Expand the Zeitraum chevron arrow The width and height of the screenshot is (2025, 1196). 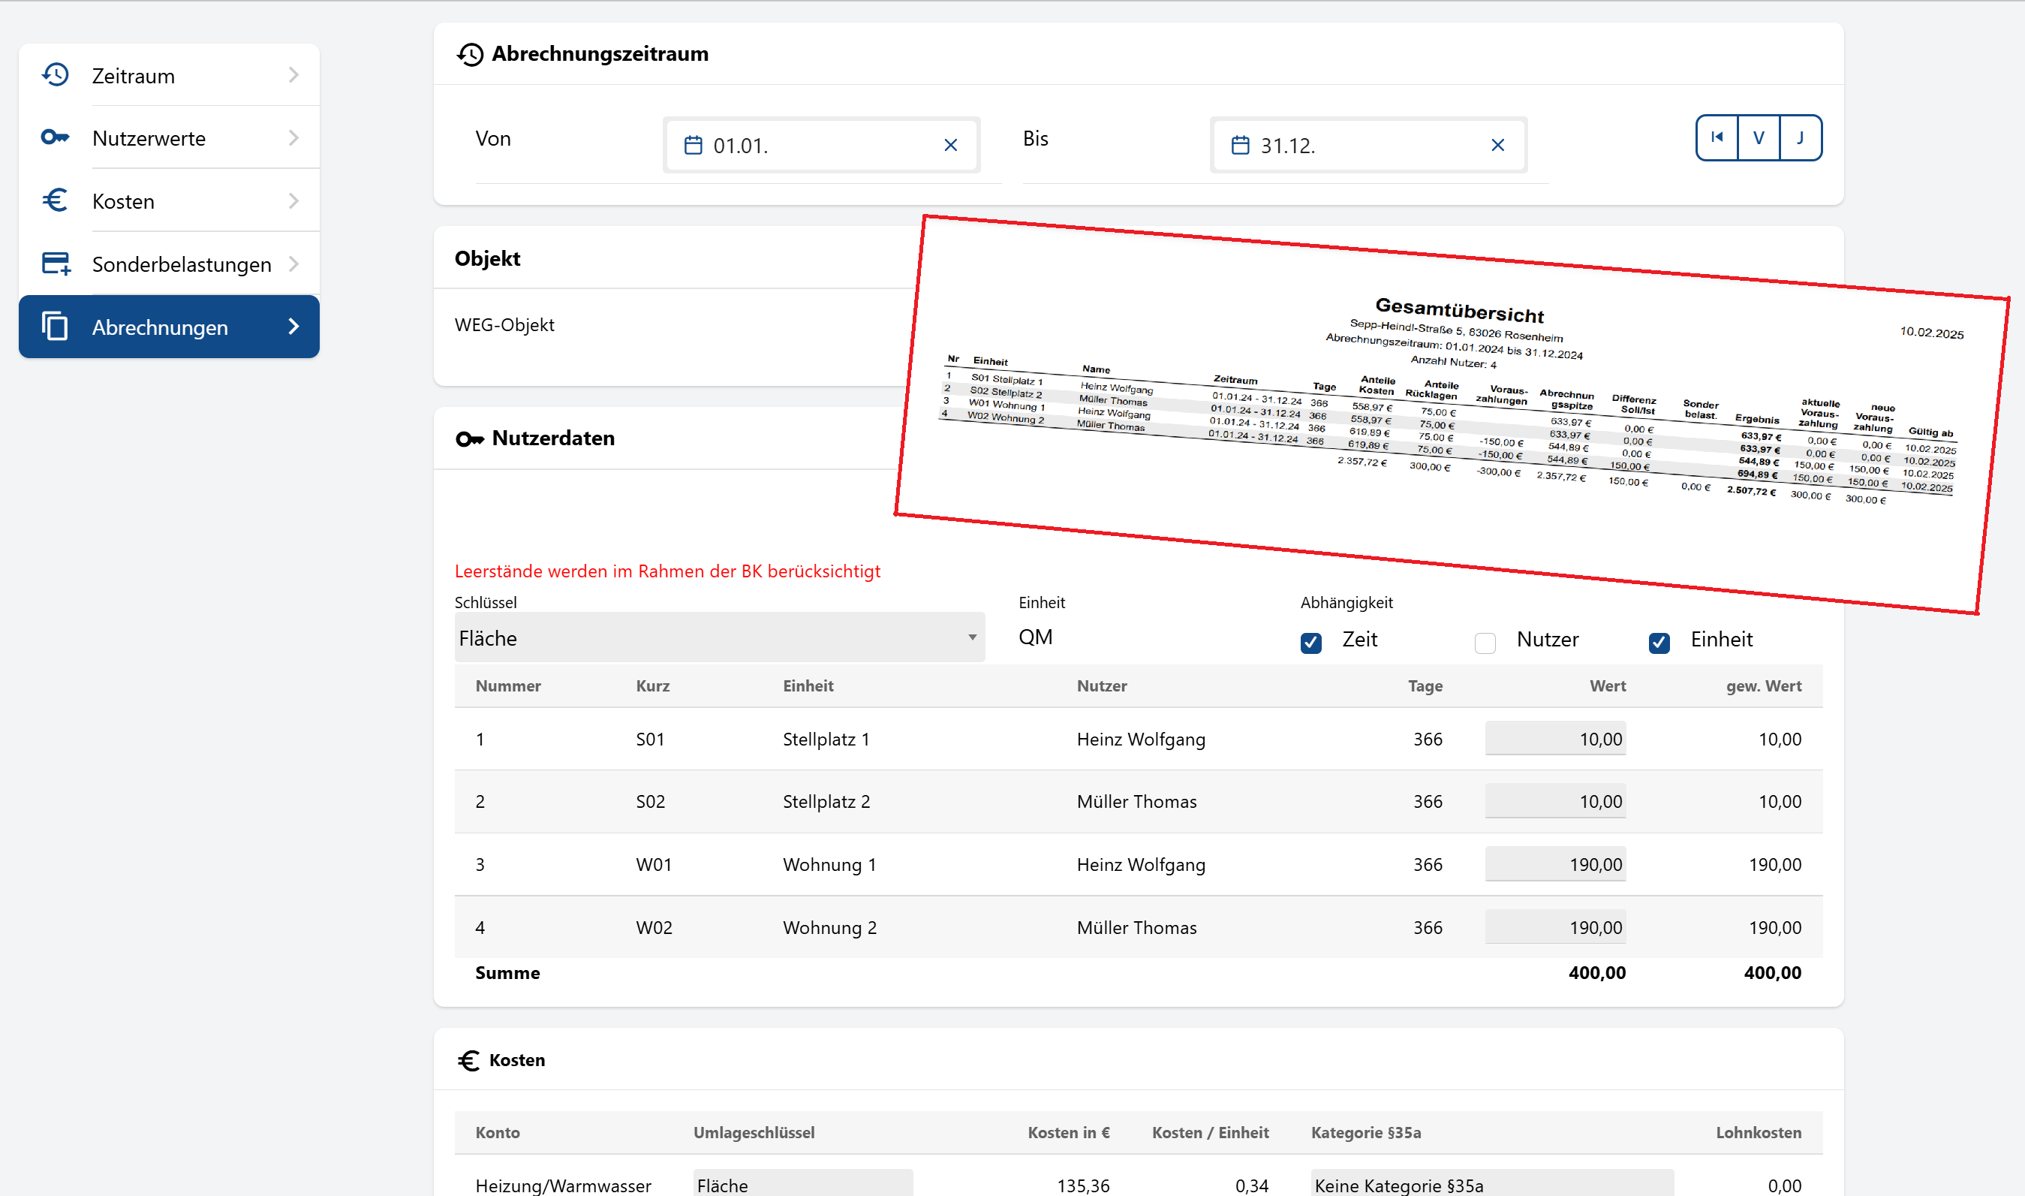point(294,75)
